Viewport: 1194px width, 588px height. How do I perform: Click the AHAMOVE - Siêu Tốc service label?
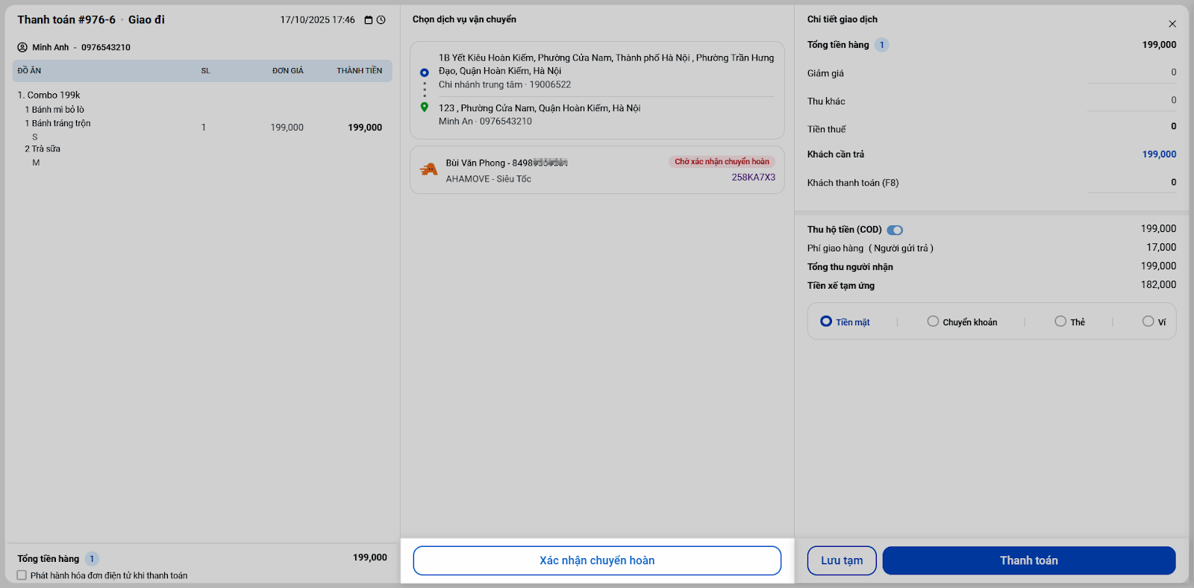[489, 179]
